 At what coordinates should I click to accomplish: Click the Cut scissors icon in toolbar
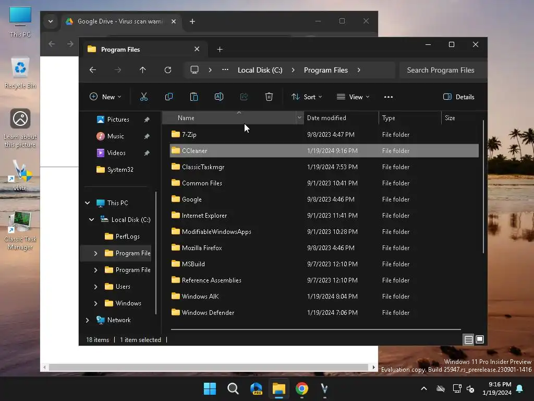point(144,97)
